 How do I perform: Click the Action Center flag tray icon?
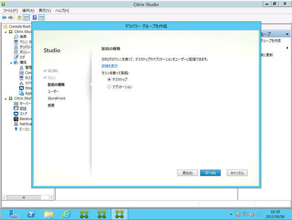(238, 215)
